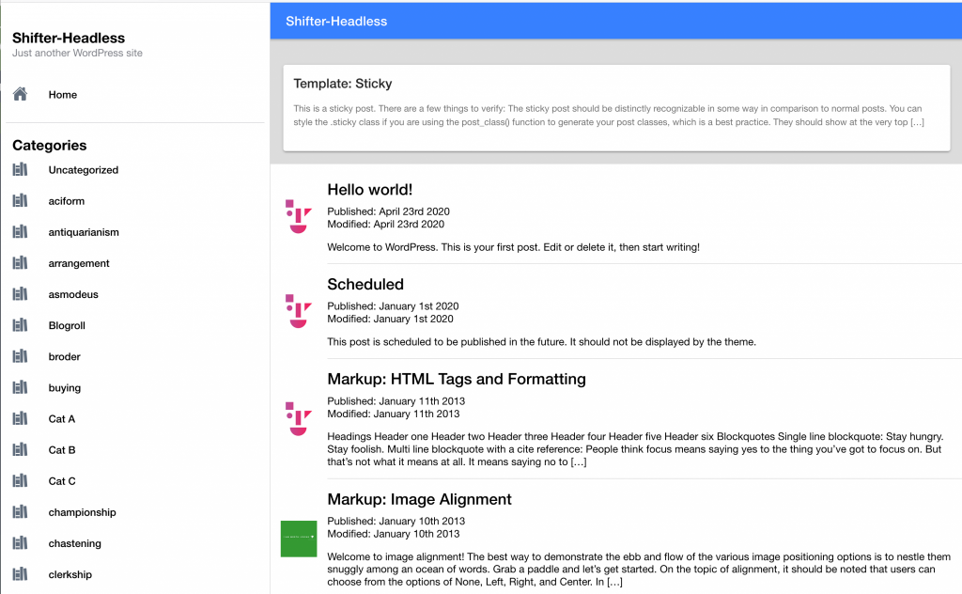Click the icon beside clerkship category
Screen dimensions: 962x594
pyautogui.click(x=21, y=573)
